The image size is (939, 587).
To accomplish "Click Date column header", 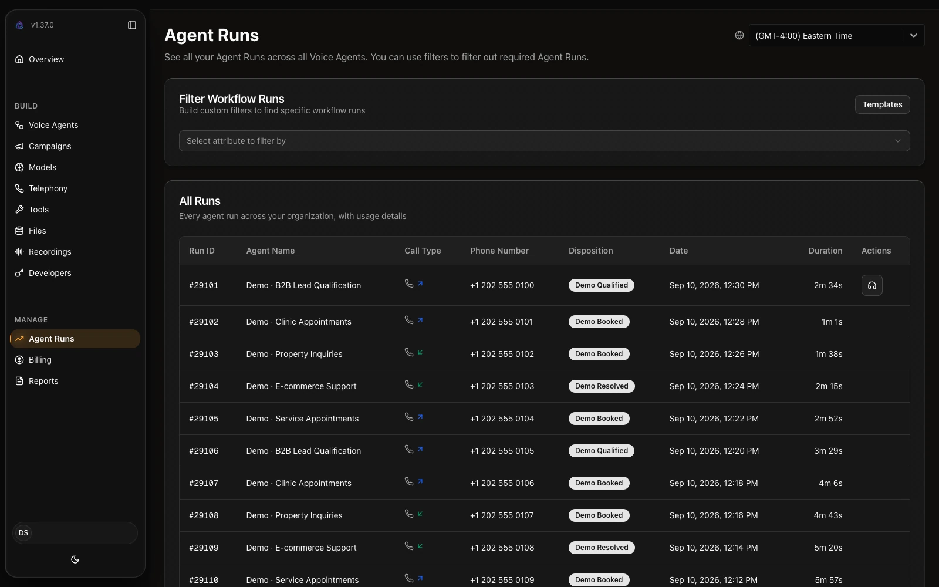I will pos(678,251).
